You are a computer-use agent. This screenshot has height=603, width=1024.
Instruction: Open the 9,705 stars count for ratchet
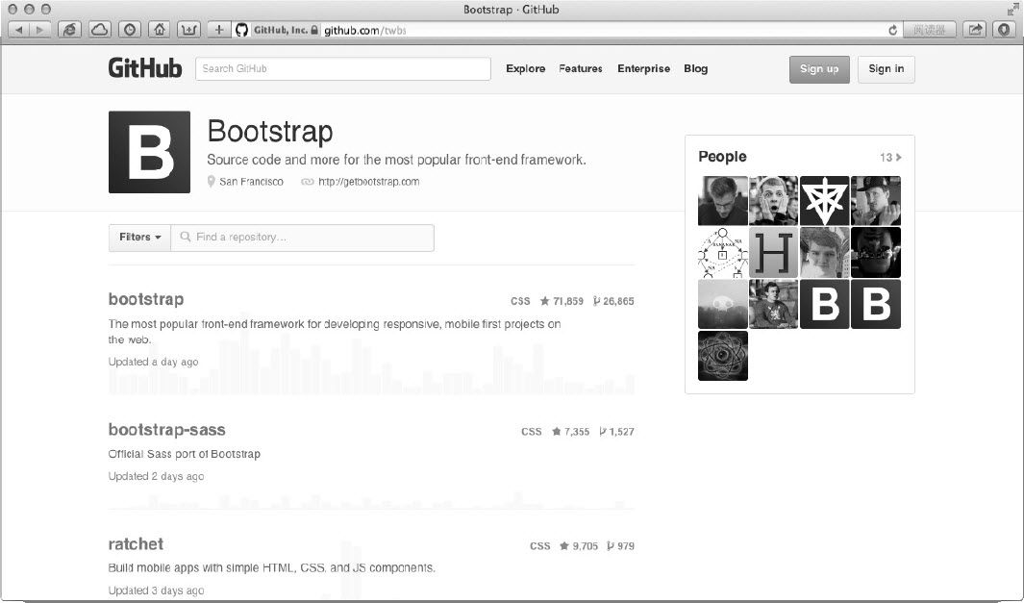579,546
